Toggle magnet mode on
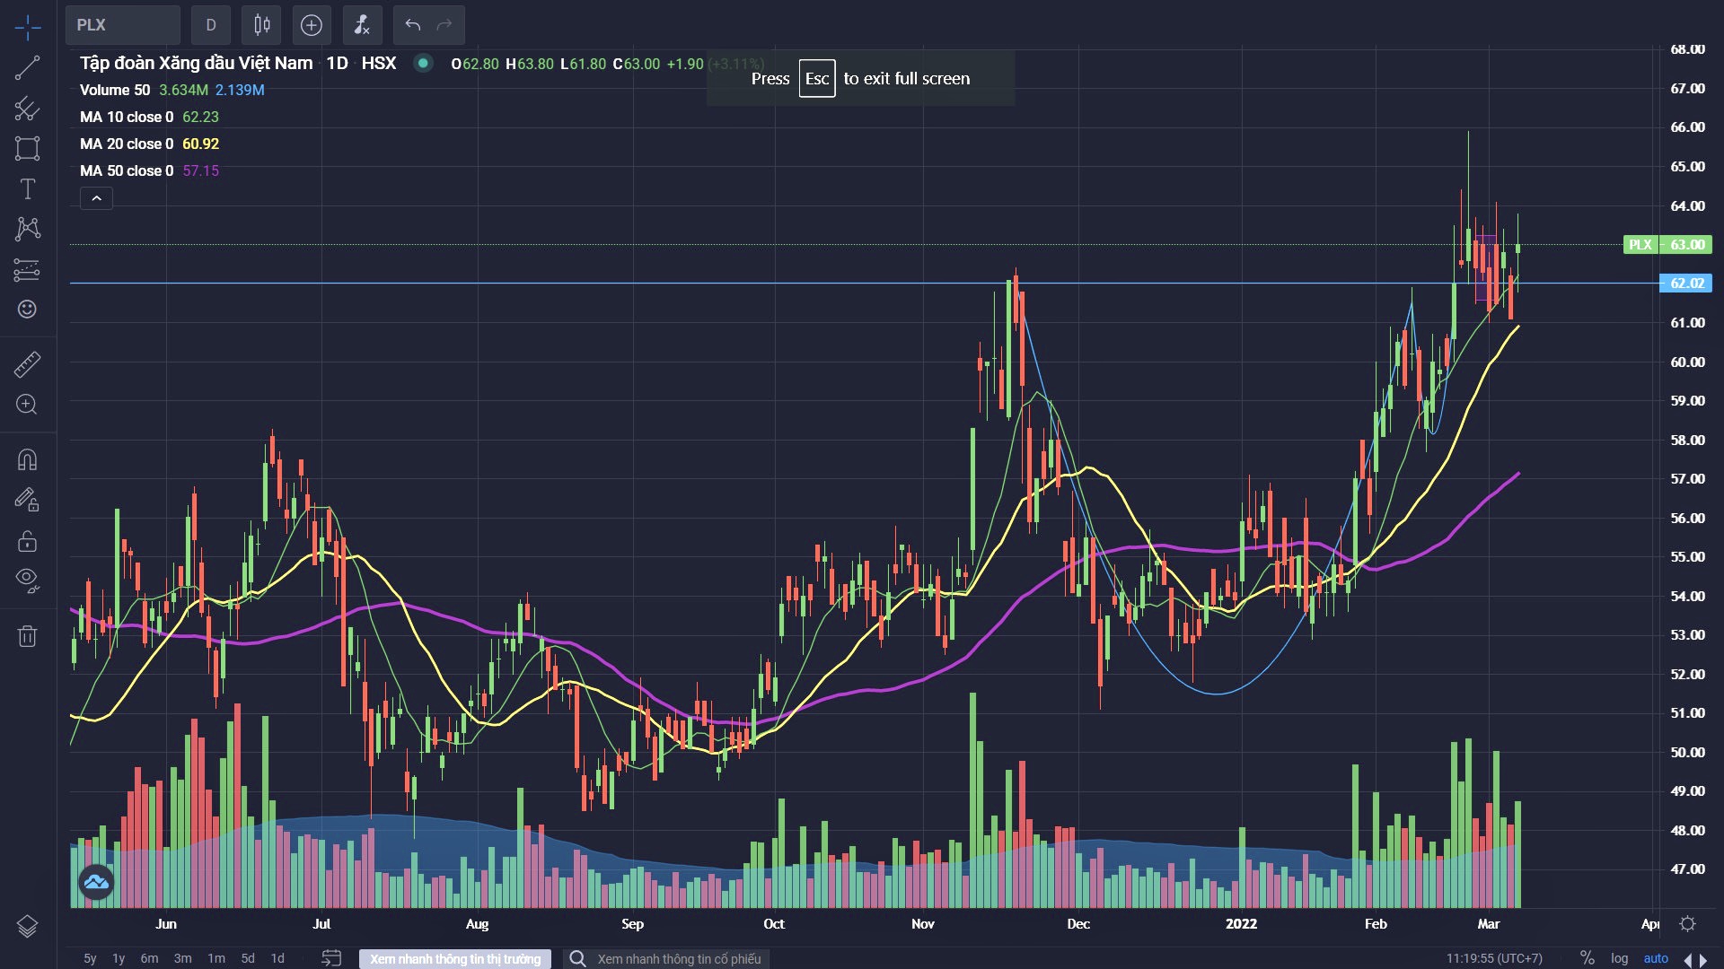1724x969 pixels. pos(27,459)
